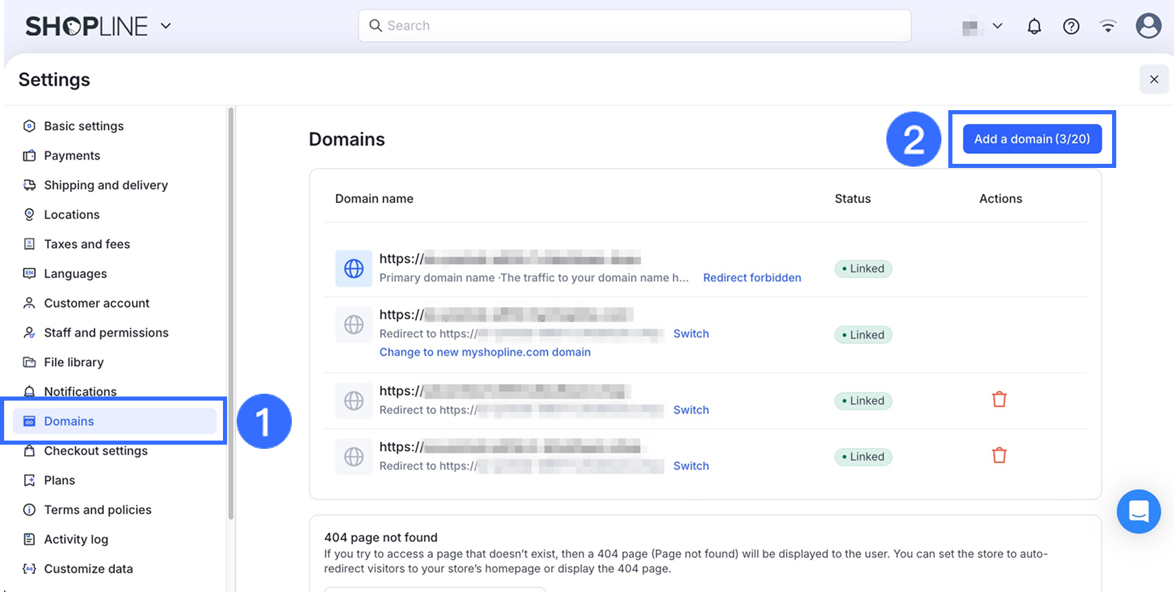Viewport: 1174px width, 592px height.
Task: Click Switch on the second domain row
Action: (691, 334)
